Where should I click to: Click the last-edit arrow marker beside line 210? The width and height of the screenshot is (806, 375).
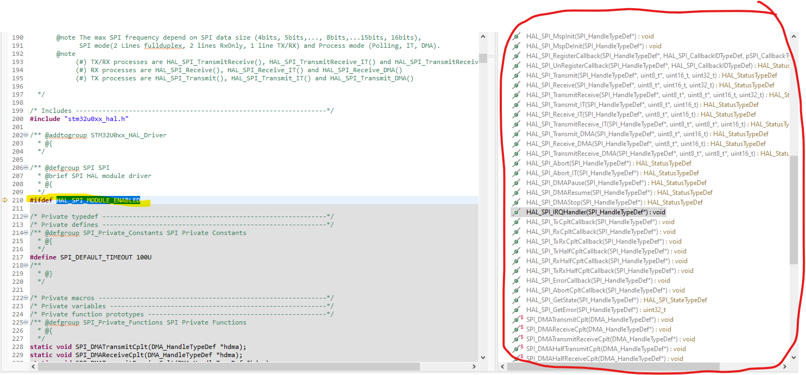pyautogui.click(x=6, y=200)
